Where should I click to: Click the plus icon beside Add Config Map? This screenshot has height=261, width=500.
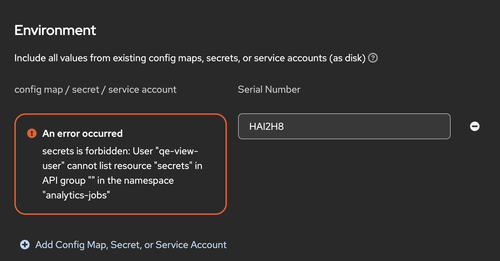click(25, 245)
